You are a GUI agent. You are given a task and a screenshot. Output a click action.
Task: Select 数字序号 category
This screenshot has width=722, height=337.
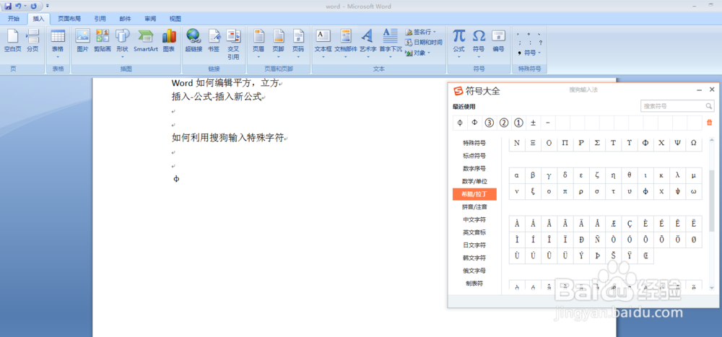(x=474, y=169)
